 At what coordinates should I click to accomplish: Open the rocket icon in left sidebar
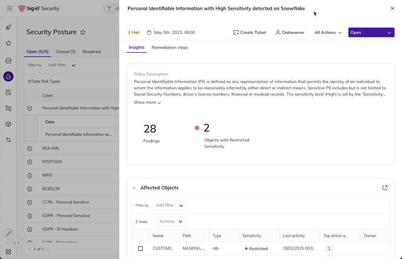pyautogui.click(x=9, y=28)
